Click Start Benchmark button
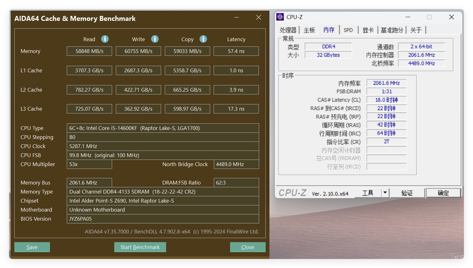 click(140, 247)
